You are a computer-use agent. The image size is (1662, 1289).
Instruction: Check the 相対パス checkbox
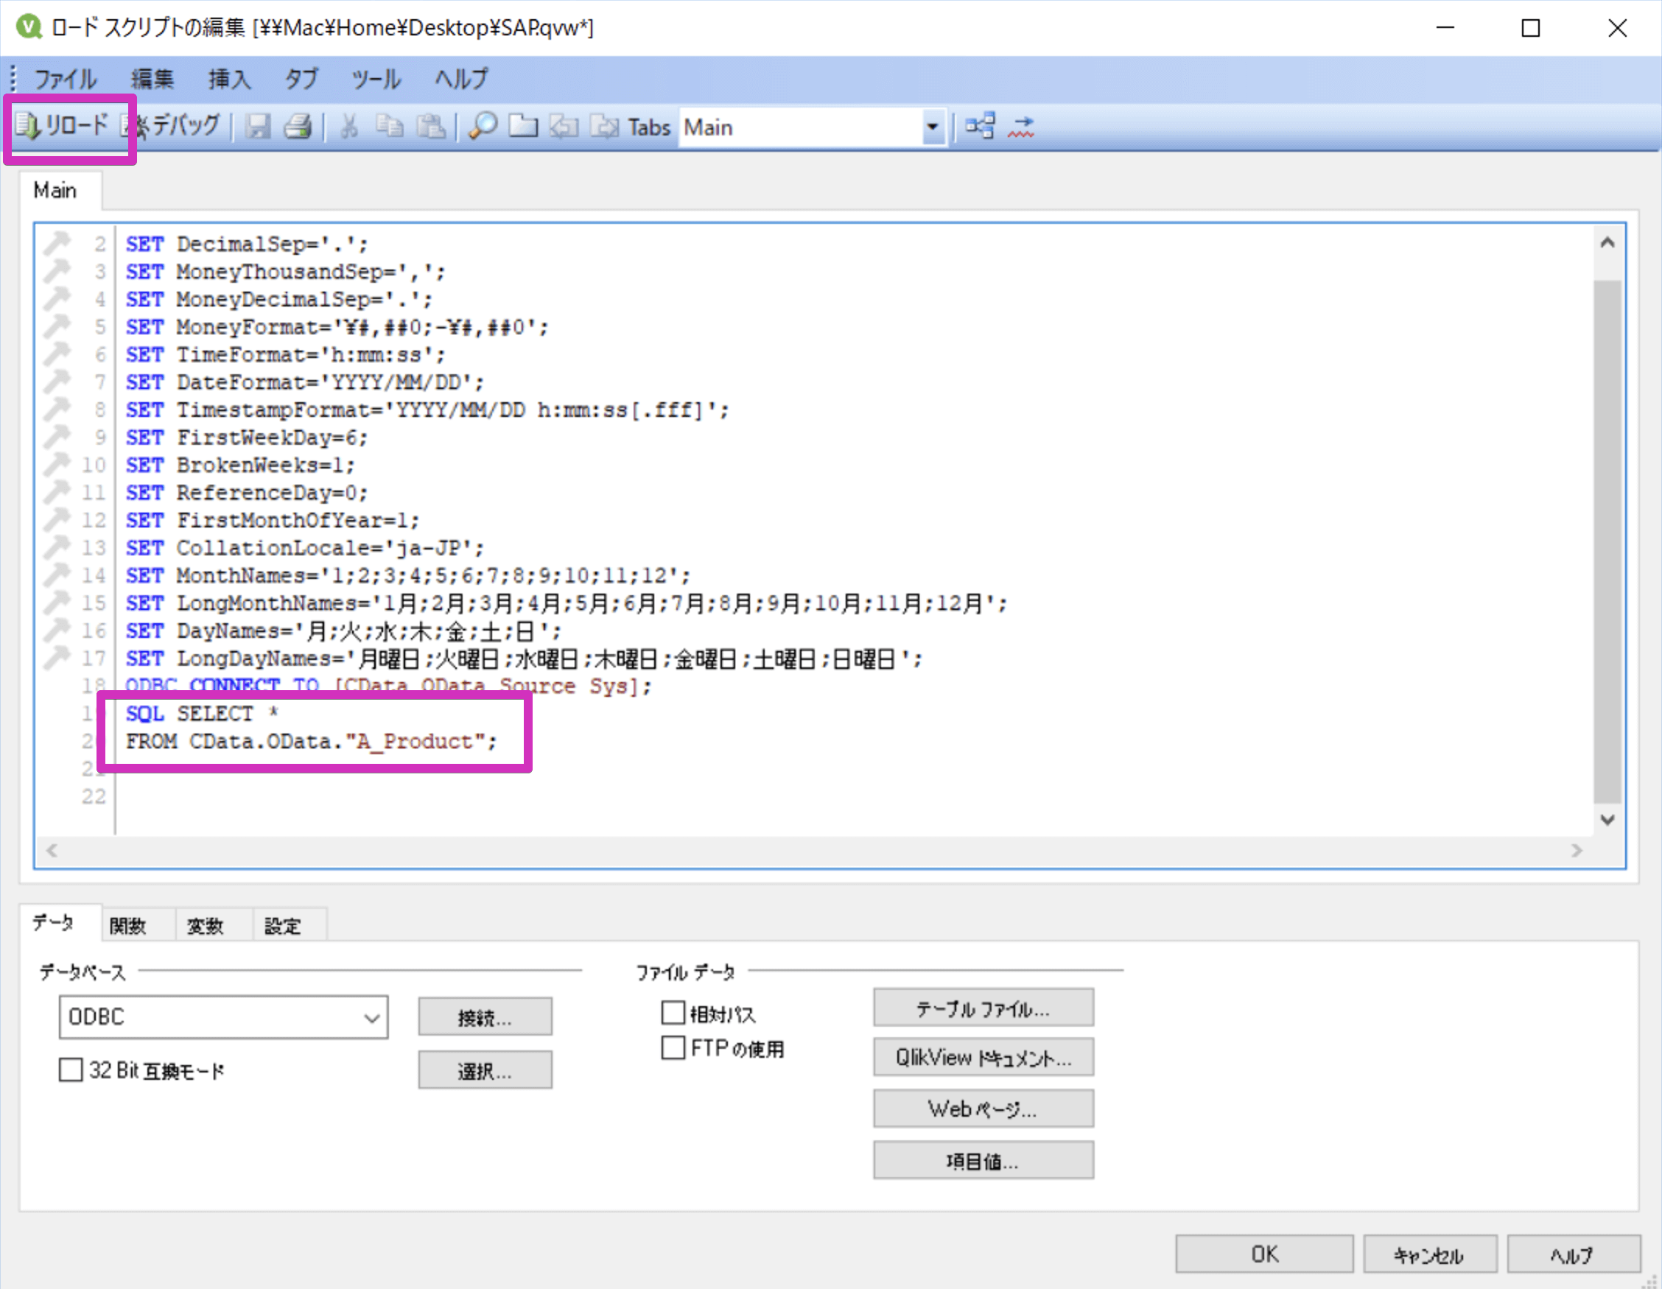point(673,1013)
